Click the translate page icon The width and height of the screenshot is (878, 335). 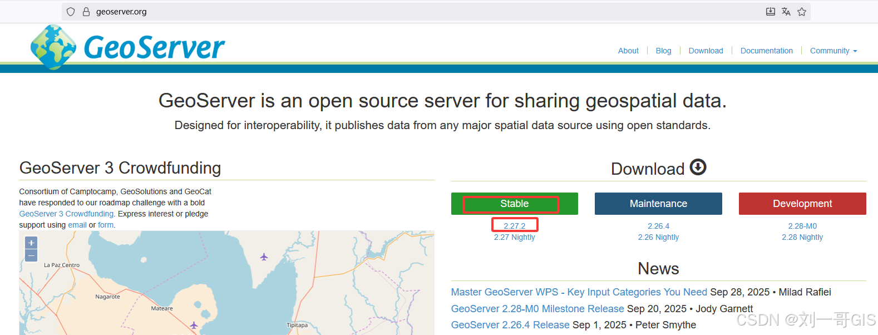click(x=786, y=12)
